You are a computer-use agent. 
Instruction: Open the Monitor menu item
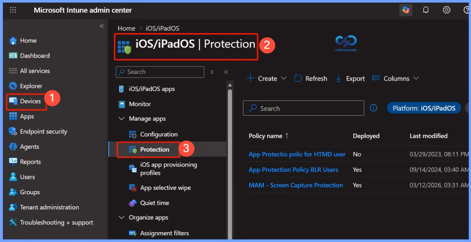(x=140, y=104)
